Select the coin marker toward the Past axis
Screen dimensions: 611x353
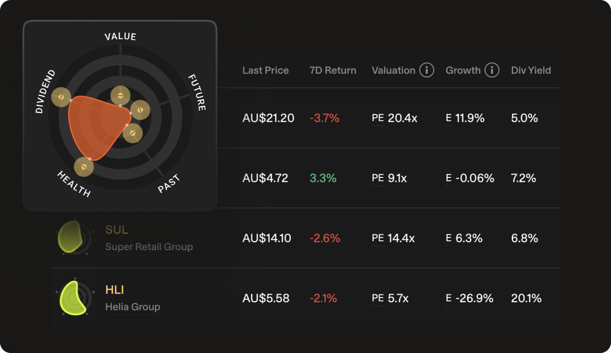(133, 133)
